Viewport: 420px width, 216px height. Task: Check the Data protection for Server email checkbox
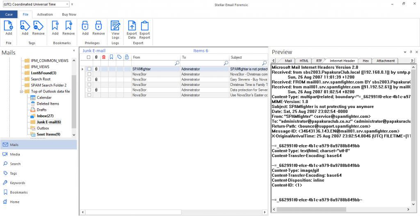pos(89,90)
